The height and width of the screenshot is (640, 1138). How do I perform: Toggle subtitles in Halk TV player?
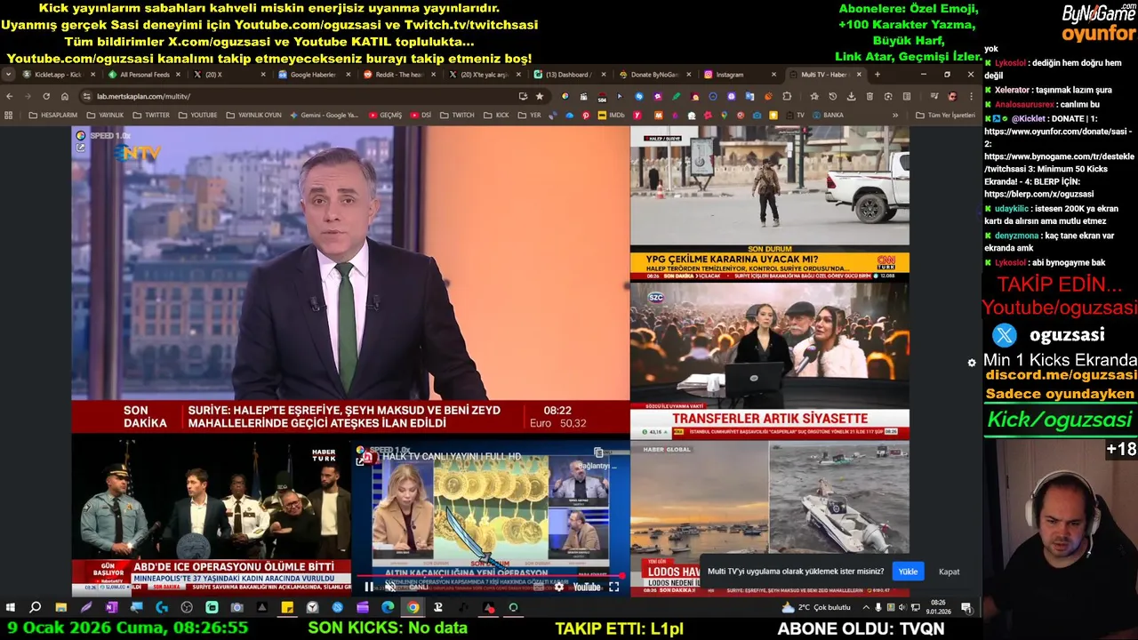(x=538, y=587)
